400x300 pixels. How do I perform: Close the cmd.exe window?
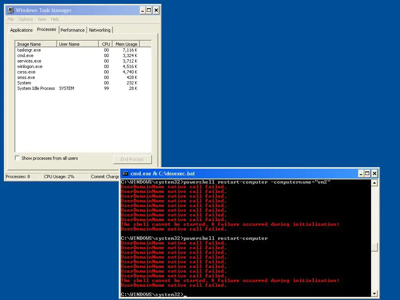(374, 174)
